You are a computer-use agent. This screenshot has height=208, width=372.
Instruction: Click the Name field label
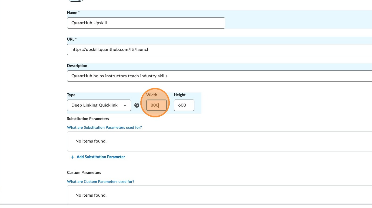[x=72, y=13]
